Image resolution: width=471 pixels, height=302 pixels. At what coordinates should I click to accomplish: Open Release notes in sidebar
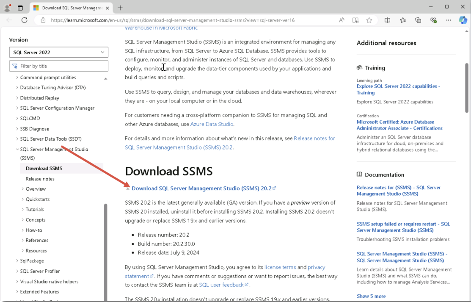point(40,179)
